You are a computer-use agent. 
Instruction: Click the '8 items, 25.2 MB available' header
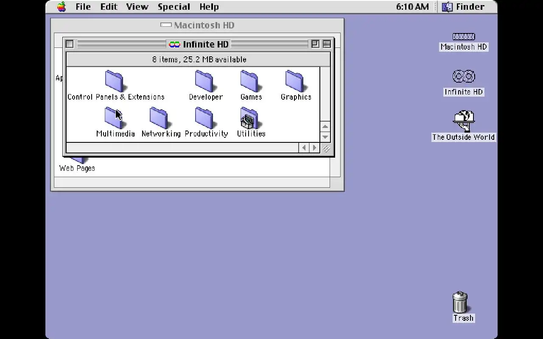click(199, 59)
